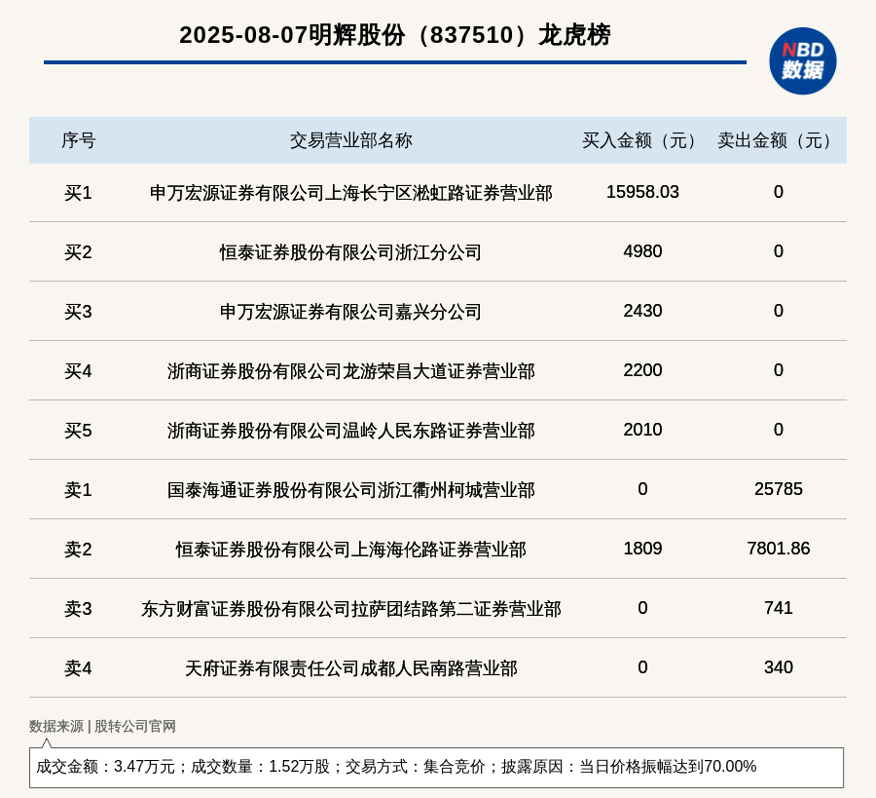The image size is (876, 798).
Task: Click the sell amount 7801.86
Action: click(779, 548)
